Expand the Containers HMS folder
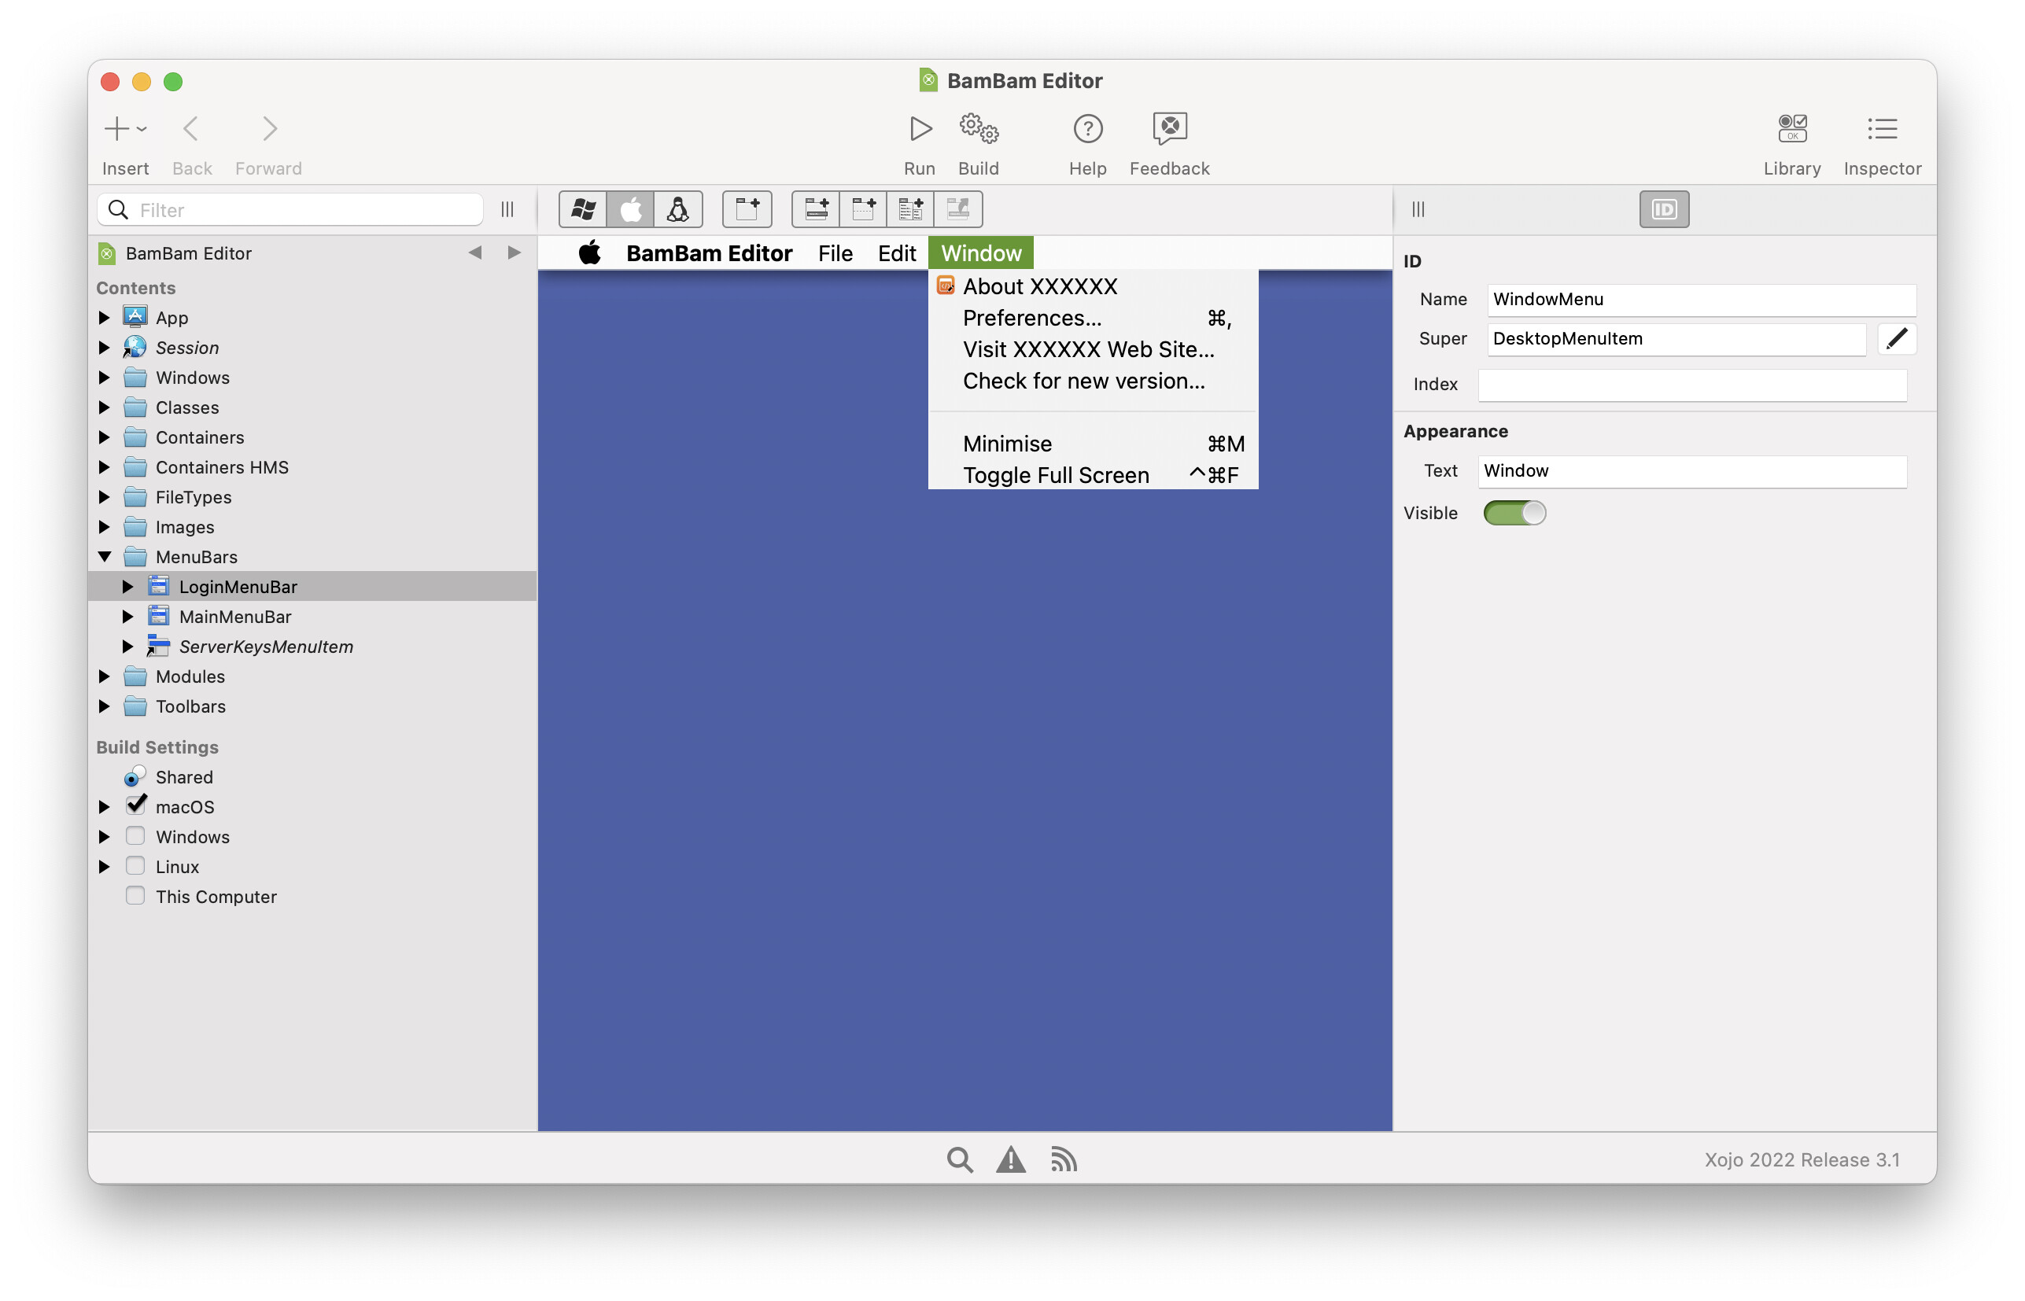Image resolution: width=2025 pixels, height=1301 pixels. [x=104, y=467]
